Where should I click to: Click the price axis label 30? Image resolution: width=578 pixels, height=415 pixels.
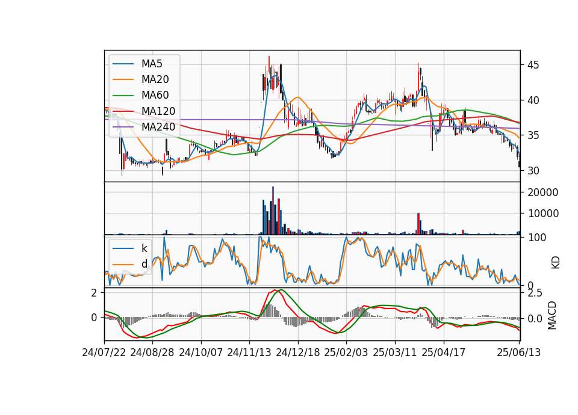[533, 171]
